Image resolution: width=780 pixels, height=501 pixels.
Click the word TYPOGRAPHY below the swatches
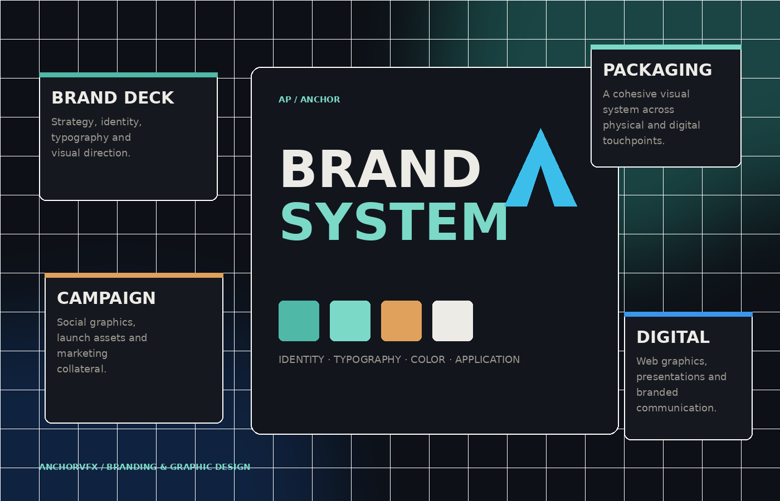click(x=367, y=360)
